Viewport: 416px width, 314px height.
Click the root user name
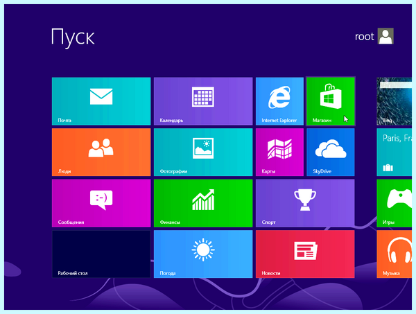click(364, 37)
